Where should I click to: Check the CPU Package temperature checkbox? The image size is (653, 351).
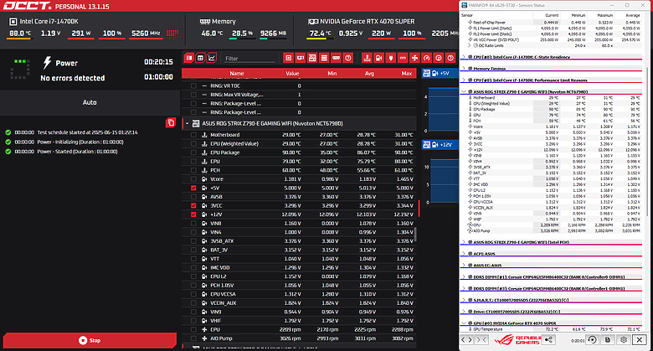[x=193, y=152]
